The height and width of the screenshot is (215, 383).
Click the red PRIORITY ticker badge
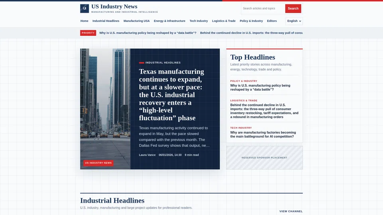pyautogui.click(x=88, y=33)
